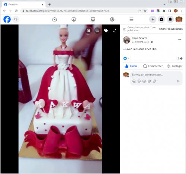The width and height of the screenshot is (186, 174).
Task: Open the new tab plus button
Action: point(49,4)
